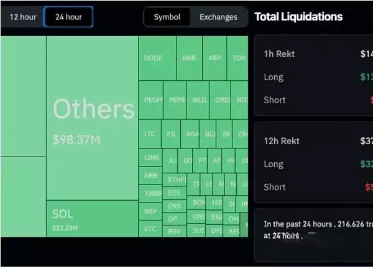This screenshot has width=373, height=269.
Task: Switch heatmap to Exchanges view
Action: pyautogui.click(x=218, y=17)
